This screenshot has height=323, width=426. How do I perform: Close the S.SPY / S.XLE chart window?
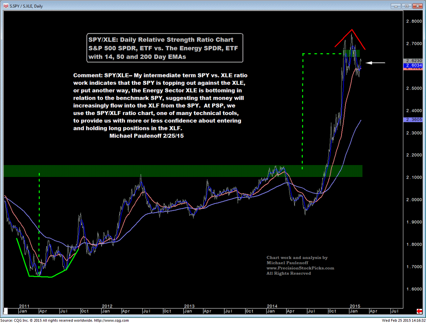point(417,6)
